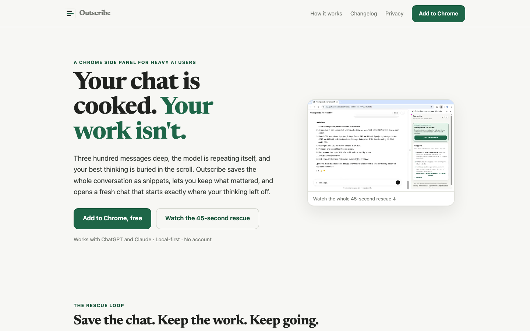530x331 pixels.
Task: Click the Save the chat. Keep the work heading
Action: 196,320
